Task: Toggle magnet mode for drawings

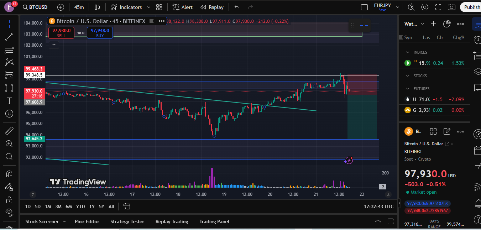Action: pos(9,174)
